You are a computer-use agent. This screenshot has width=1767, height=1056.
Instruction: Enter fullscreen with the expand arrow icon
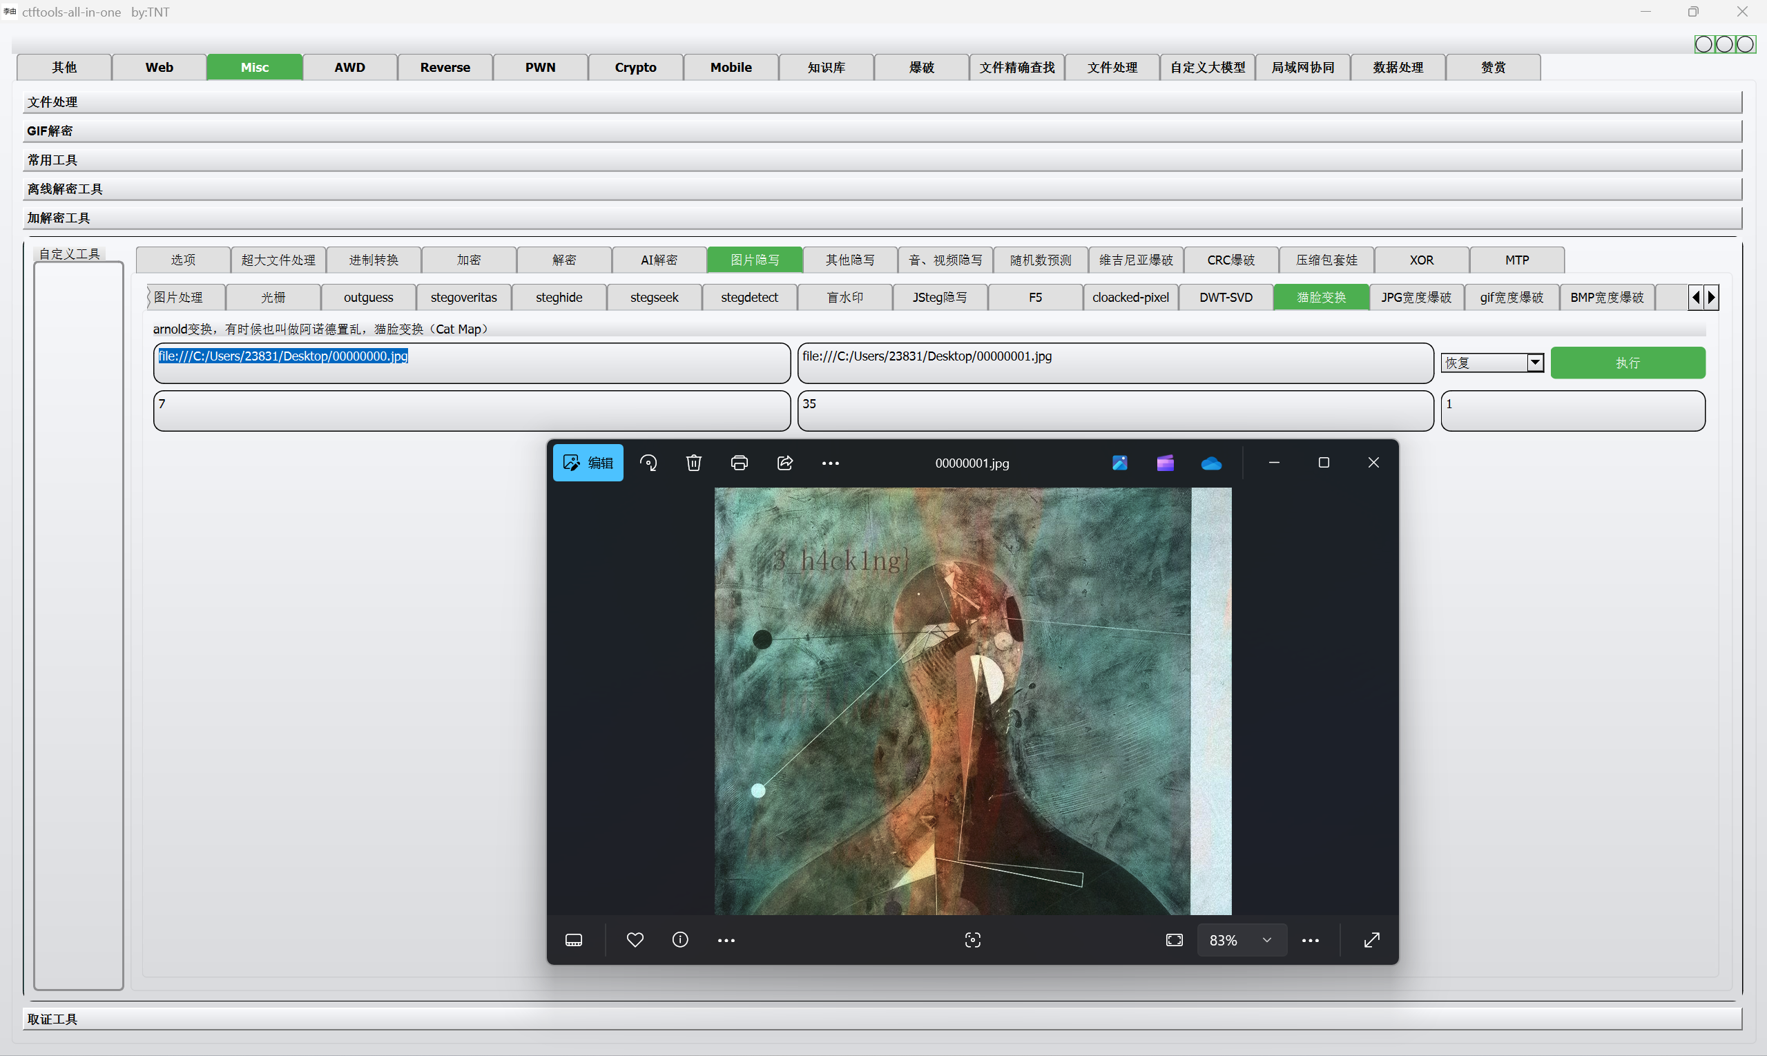tap(1372, 940)
